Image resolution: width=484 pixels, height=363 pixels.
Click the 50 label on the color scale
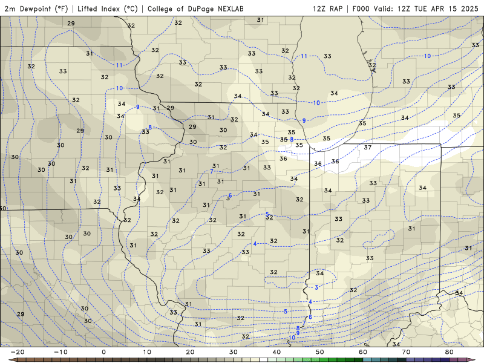320,352
